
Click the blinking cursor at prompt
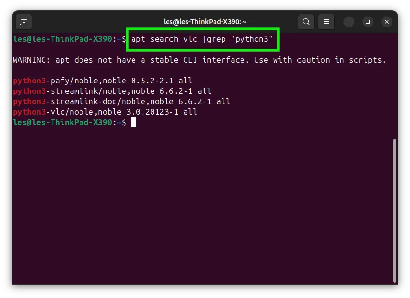134,122
